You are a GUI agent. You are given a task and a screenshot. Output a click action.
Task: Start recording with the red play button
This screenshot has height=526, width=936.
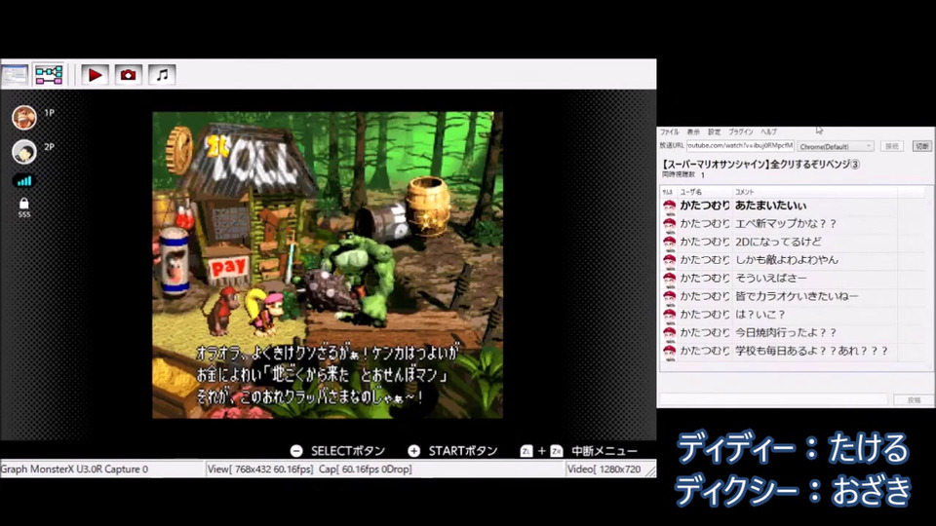coord(95,75)
